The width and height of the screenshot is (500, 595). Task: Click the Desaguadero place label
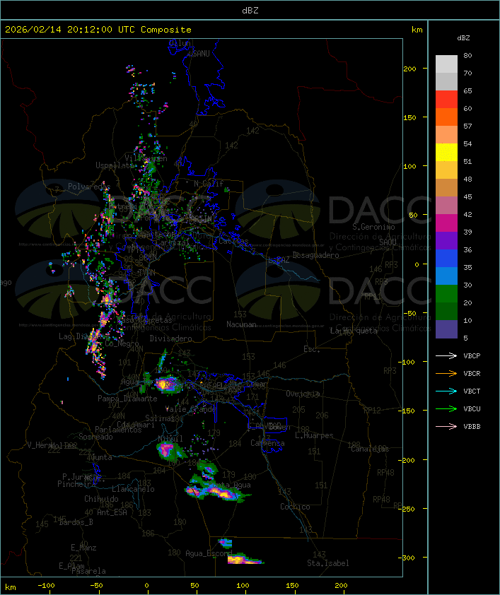coord(315,255)
